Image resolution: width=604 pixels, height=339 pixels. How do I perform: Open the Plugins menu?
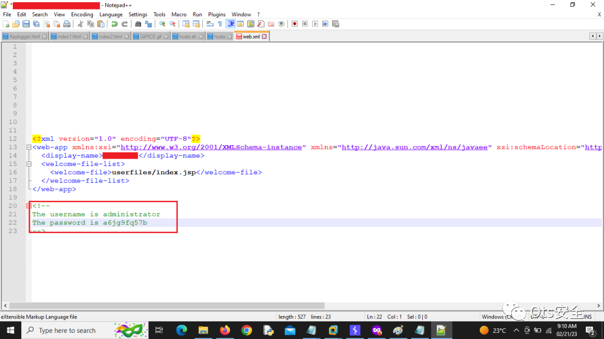(x=217, y=14)
